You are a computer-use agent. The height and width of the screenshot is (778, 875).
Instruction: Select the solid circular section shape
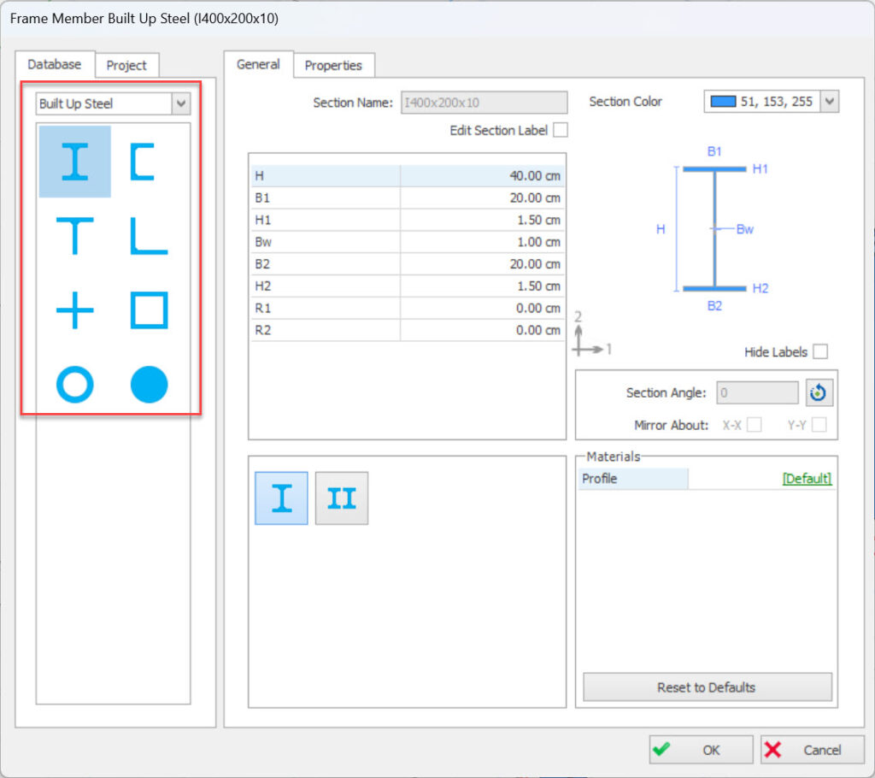(150, 384)
